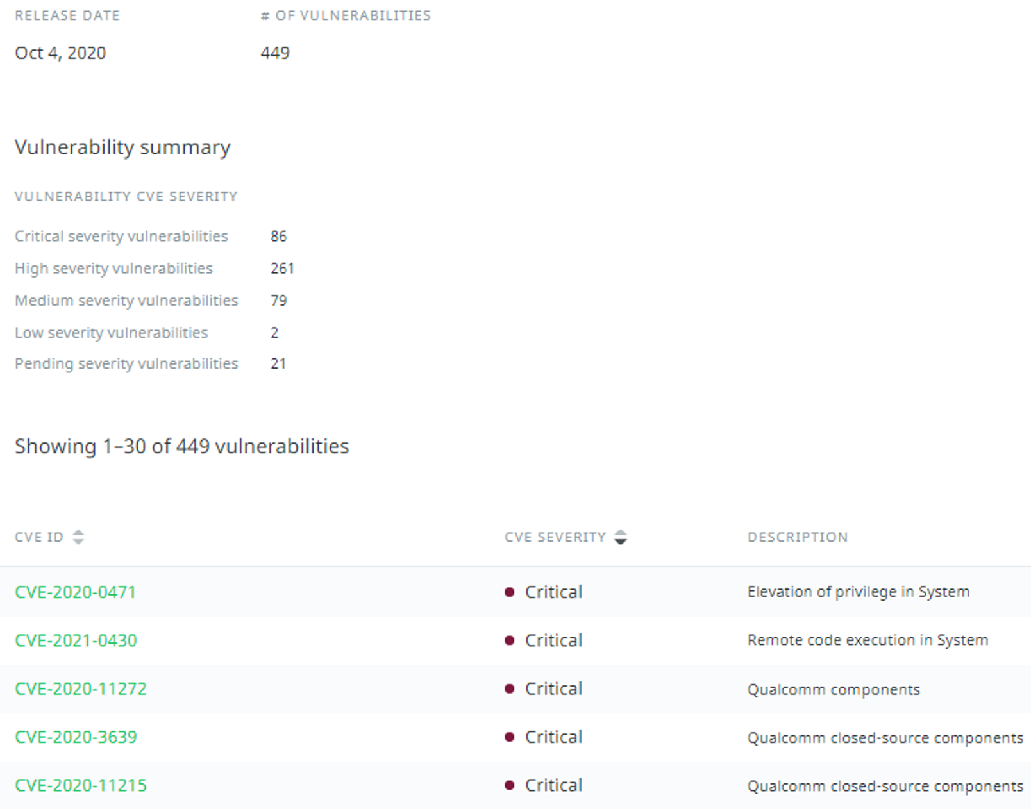1031x809 pixels.
Task: Click the Medium severity vulnerabilities label
Action: (126, 301)
